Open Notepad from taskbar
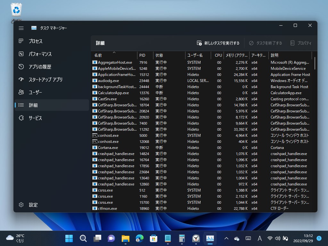This screenshot has width=328, height=246. (168, 238)
